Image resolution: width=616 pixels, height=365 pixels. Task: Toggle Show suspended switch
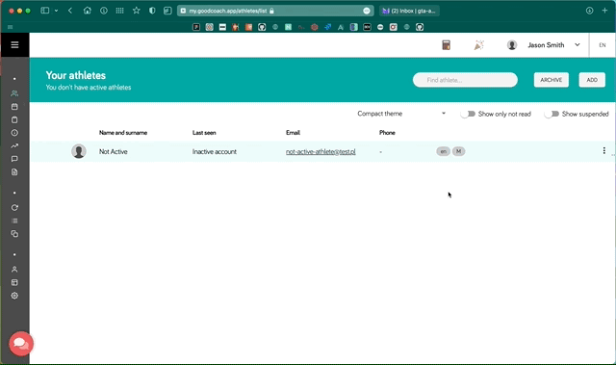(x=552, y=114)
